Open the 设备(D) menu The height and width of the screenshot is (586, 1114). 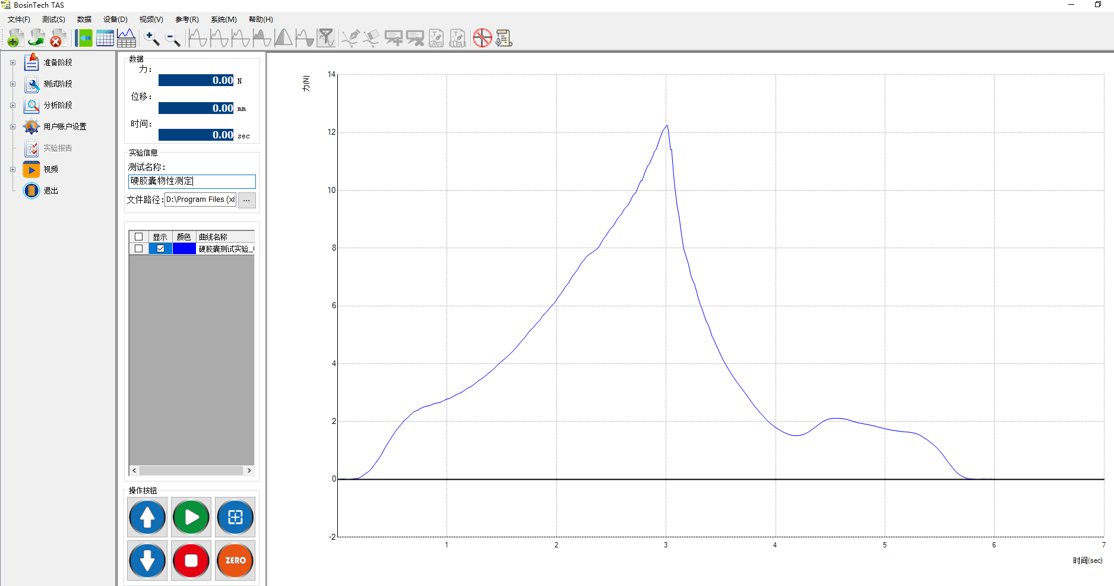pyautogui.click(x=115, y=20)
